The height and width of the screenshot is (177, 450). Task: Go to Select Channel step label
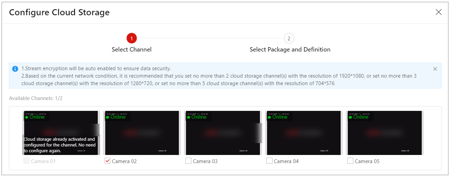click(131, 50)
